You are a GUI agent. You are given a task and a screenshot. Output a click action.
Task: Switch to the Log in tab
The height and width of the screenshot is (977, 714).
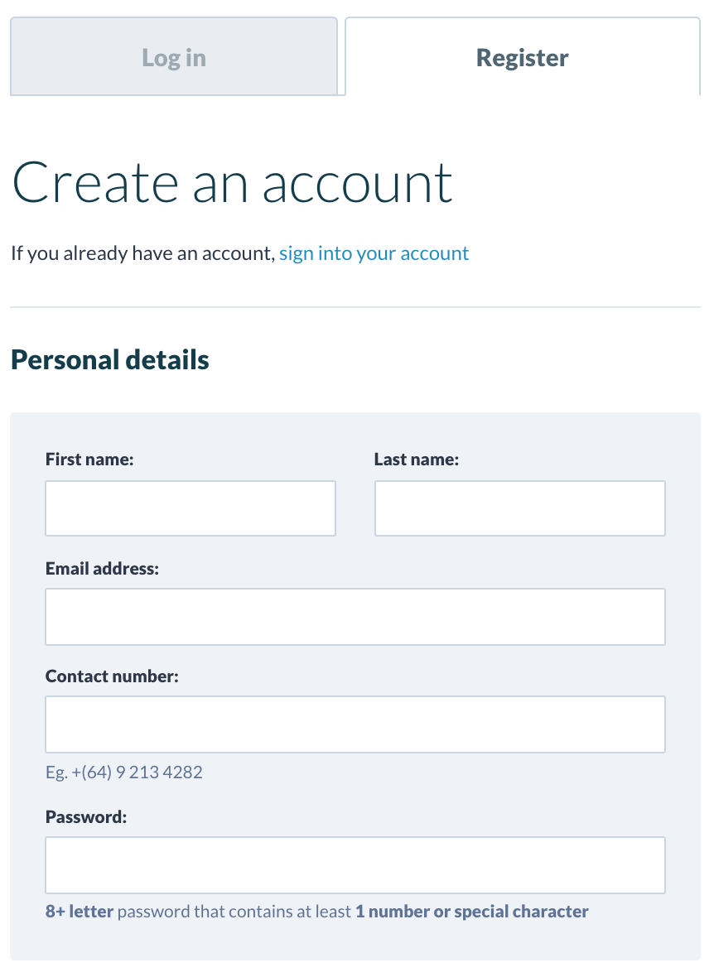coord(174,58)
